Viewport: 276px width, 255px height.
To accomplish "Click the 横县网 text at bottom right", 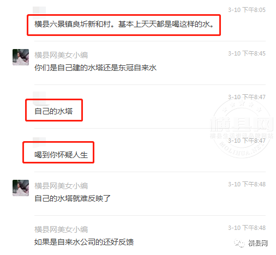I will pyautogui.click(x=258, y=243).
